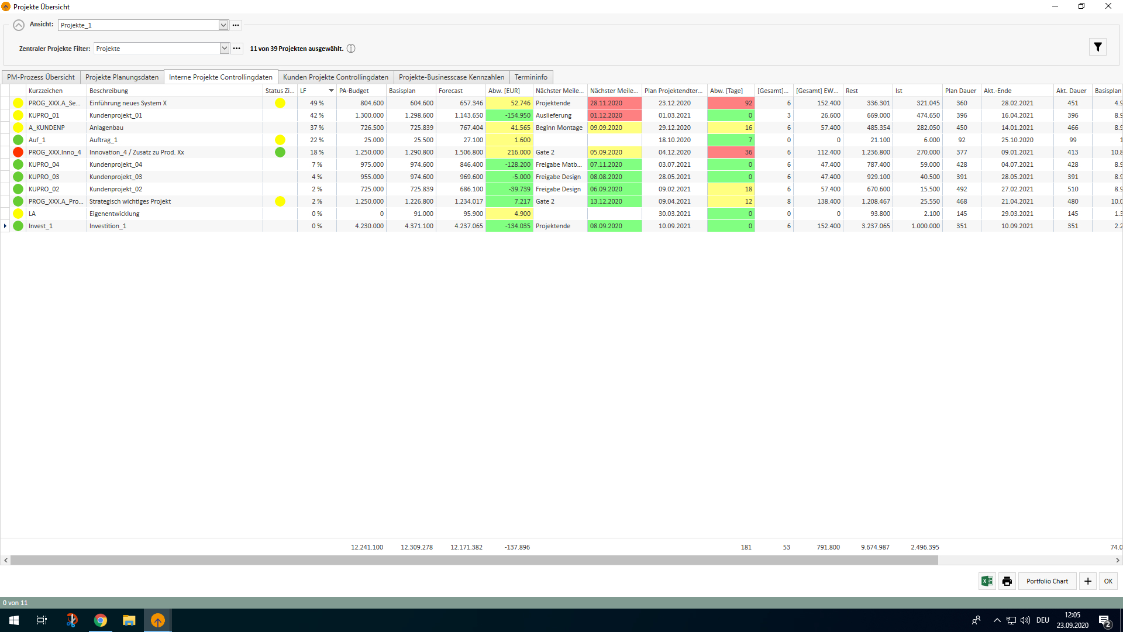The image size is (1123, 632).
Task: Click the red status light of PROG_XXX.Inno_4
Action: [x=18, y=152]
